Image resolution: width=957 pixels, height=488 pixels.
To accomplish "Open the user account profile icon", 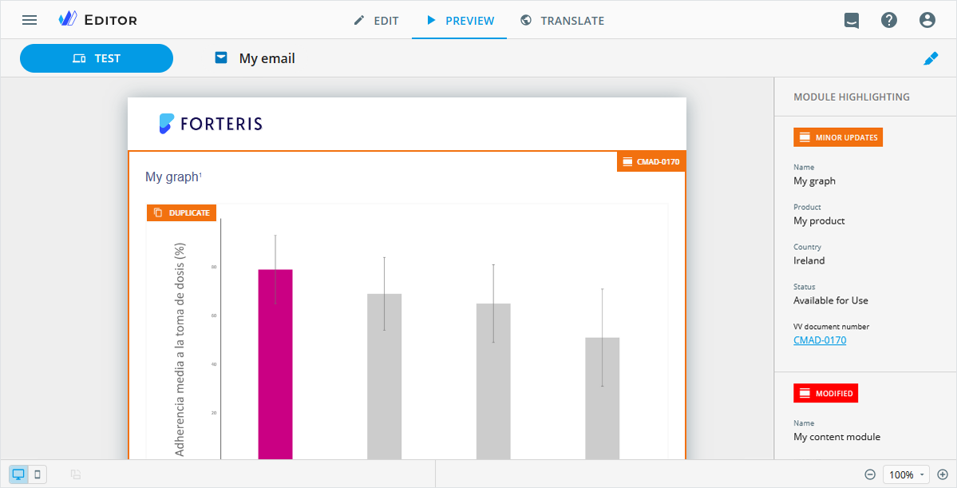I will 927,20.
